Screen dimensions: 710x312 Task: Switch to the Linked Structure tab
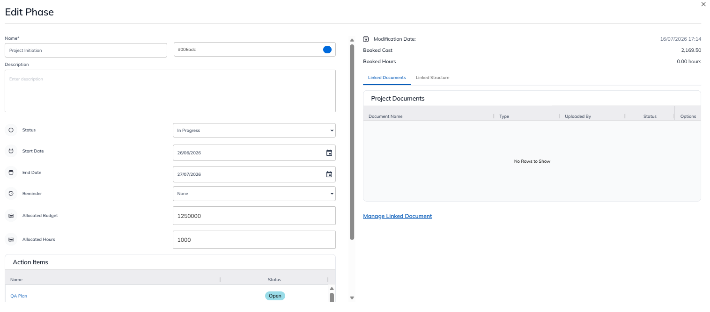tap(432, 78)
